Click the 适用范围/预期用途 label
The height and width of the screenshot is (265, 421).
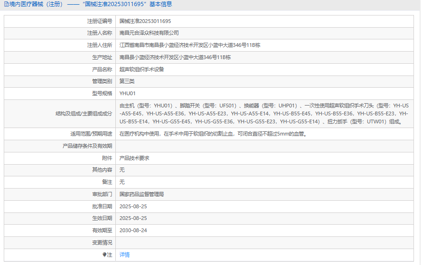coord(91,134)
